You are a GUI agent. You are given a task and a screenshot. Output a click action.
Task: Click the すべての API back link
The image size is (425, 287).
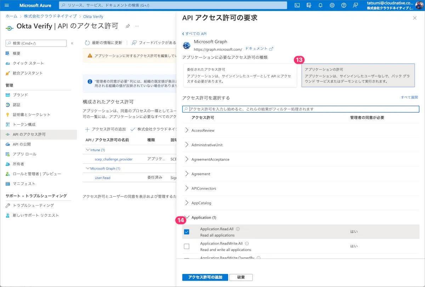click(x=194, y=34)
